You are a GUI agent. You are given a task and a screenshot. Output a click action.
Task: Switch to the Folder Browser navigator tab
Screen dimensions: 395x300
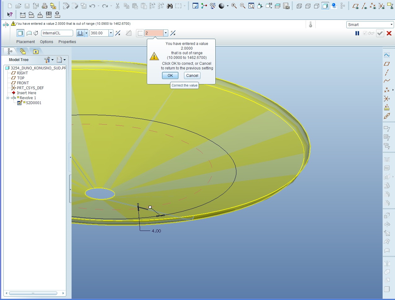[x=23, y=51]
